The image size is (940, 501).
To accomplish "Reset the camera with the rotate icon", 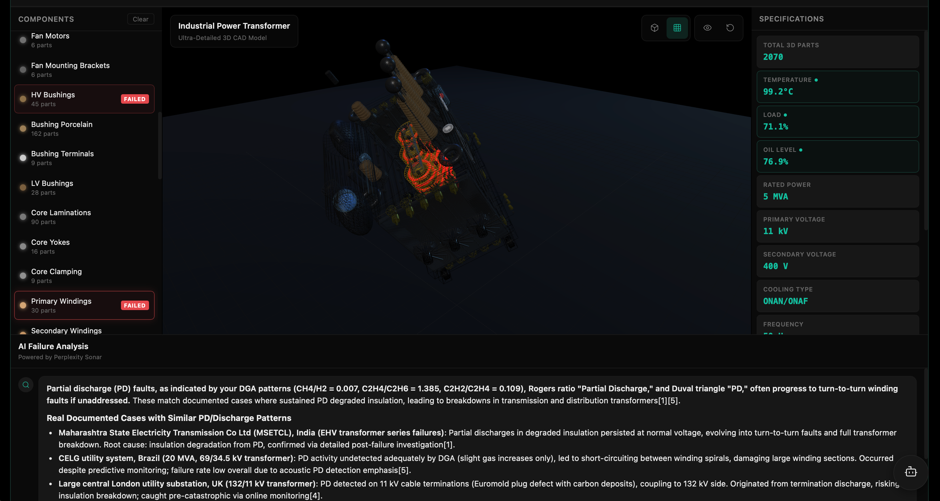I will click(x=730, y=28).
